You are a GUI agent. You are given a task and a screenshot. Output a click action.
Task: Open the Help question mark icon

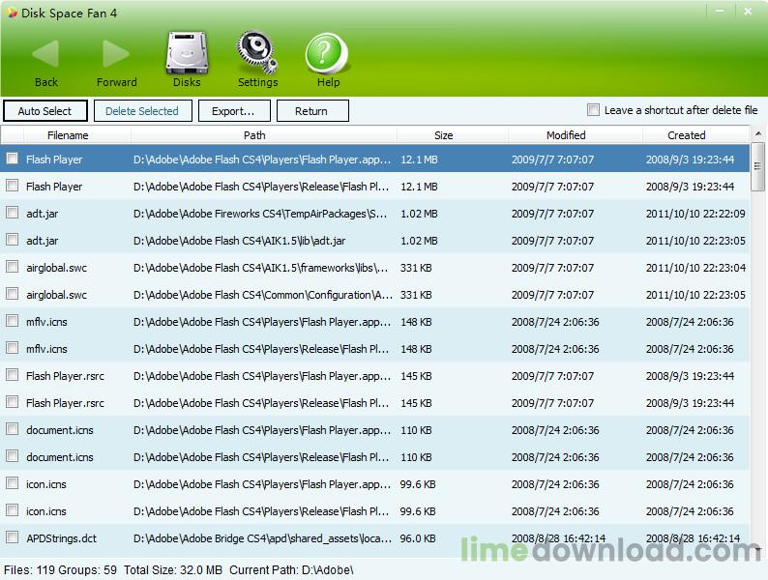(327, 53)
